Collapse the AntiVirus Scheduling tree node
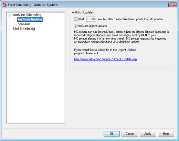 click(x=10, y=15)
